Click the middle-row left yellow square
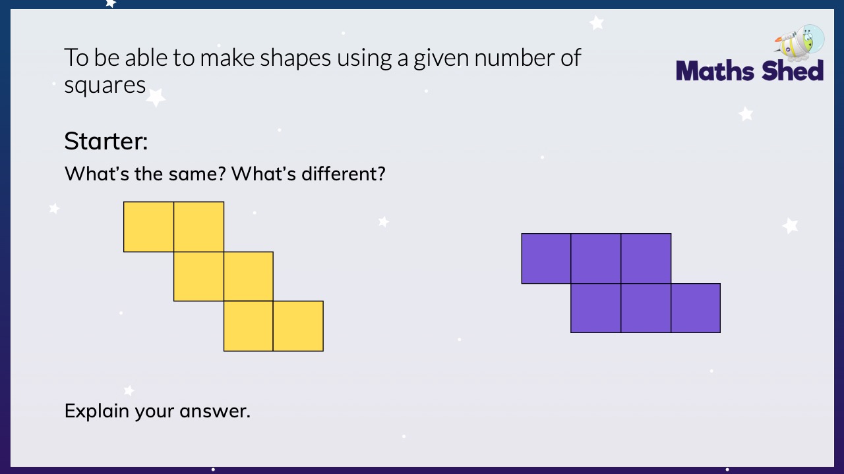Viewport: 844px width, 474px height. (x=199, y=276)
